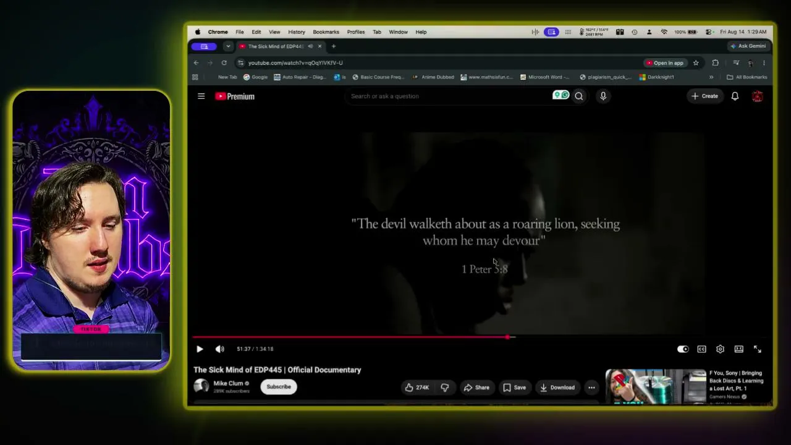Open the more actions ellipsis menu
The image size is (791, 445).
[591, 388]
